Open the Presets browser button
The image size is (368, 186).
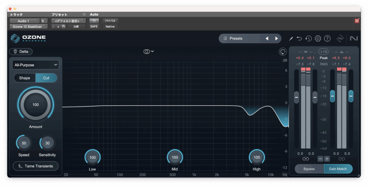[x=240, y=38]
